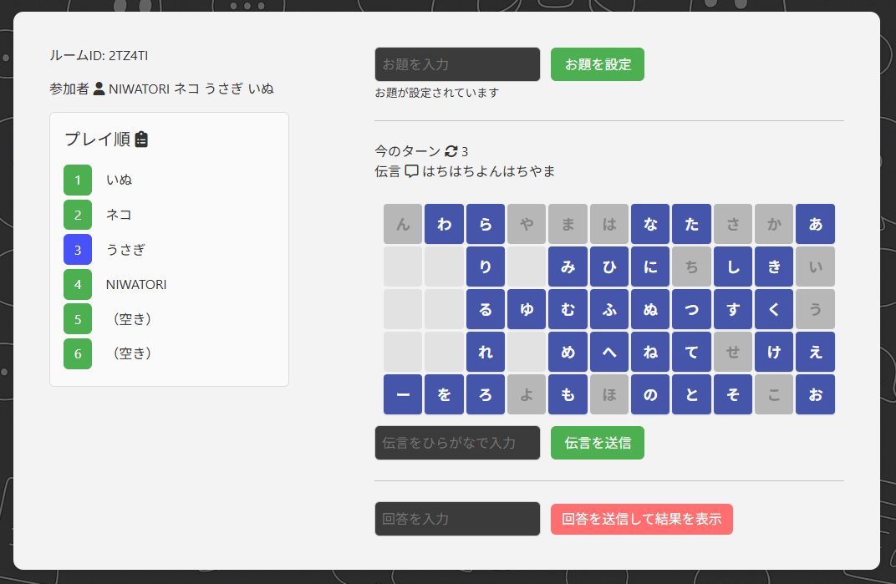Screen dimensions: 896x584
Task: Click the turn refresh icon
Action: 451,151
